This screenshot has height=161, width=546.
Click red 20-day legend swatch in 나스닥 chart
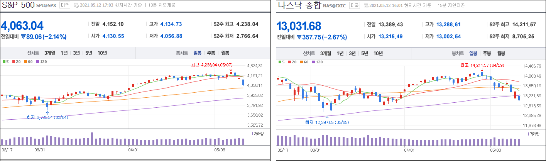[289, 62]
